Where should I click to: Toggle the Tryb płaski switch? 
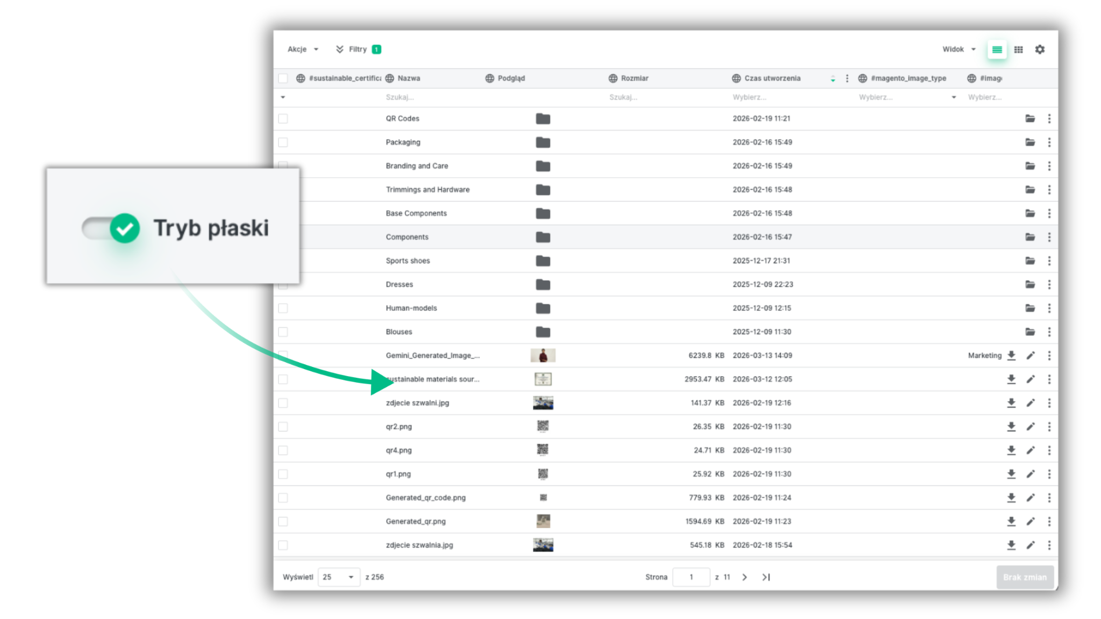(x=111, y=228)
